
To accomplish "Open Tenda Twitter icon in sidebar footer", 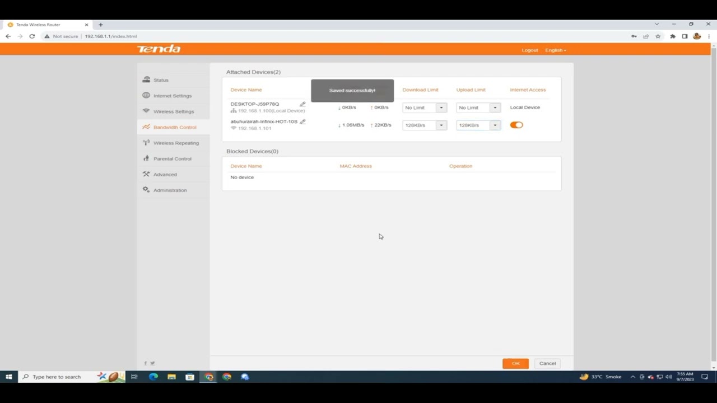I will (x=152, y=363).
